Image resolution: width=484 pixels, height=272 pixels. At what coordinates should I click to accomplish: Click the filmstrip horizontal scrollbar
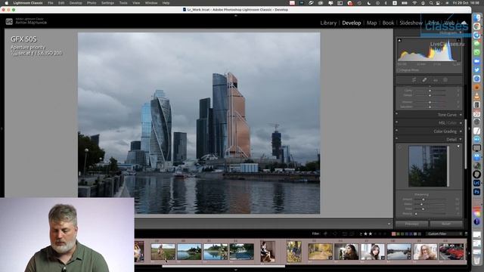pyautogui.click(x=224, y=266)
